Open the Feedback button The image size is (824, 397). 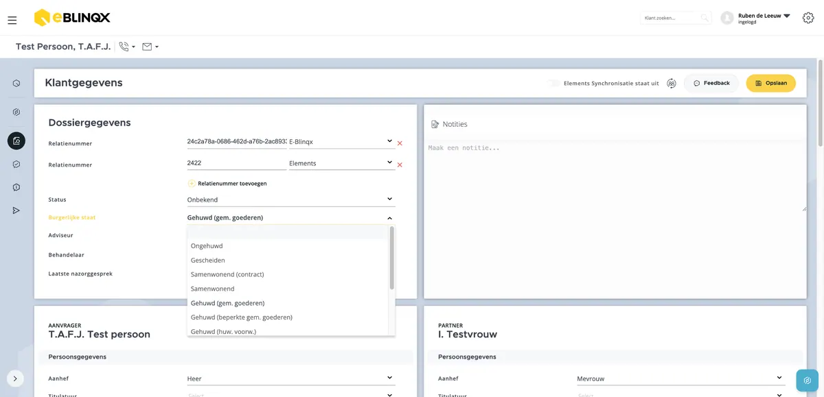[711, 83]
